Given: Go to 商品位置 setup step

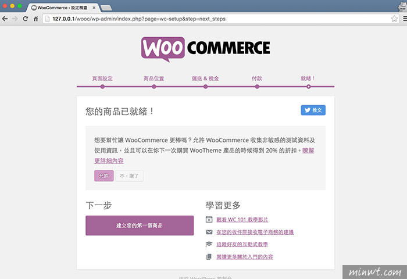Looking at the screenshot, I should (x=154, y=78).
